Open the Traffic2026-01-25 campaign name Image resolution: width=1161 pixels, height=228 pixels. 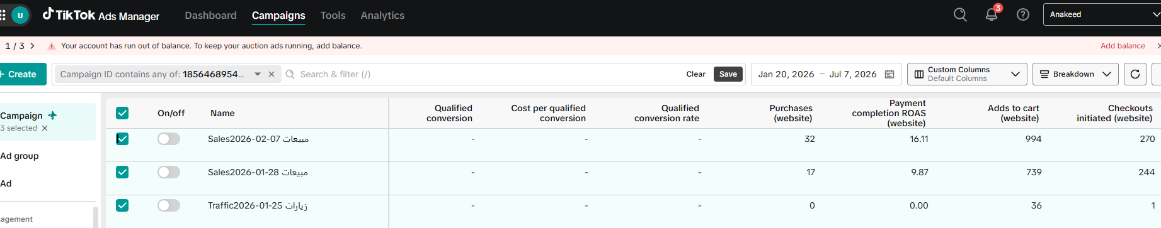[x=258, y=205]
